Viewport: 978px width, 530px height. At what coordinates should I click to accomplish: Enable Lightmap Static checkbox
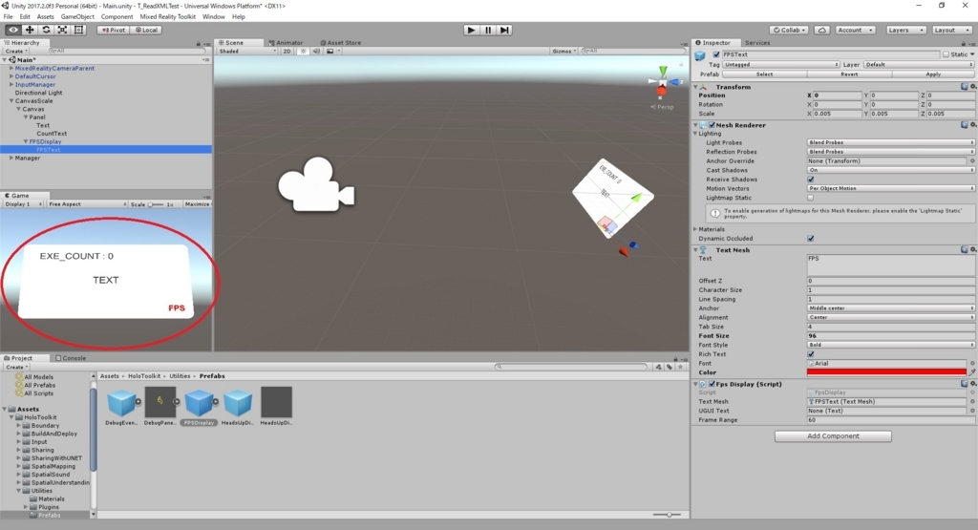click(x=811, y=198)
